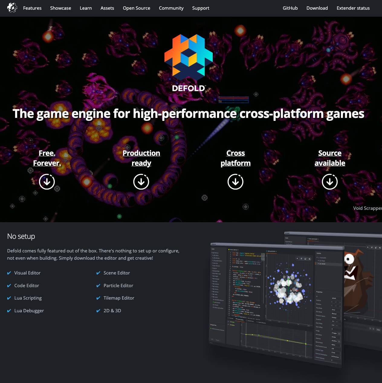Open the Support page
The width and height of the screenshot is (382, 383).
pos(201,8)
